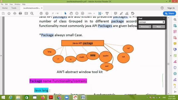The height and width of the screenshot is (100, 178).
Task: Go to previous page arrow
Action: (x=41, y=13)
